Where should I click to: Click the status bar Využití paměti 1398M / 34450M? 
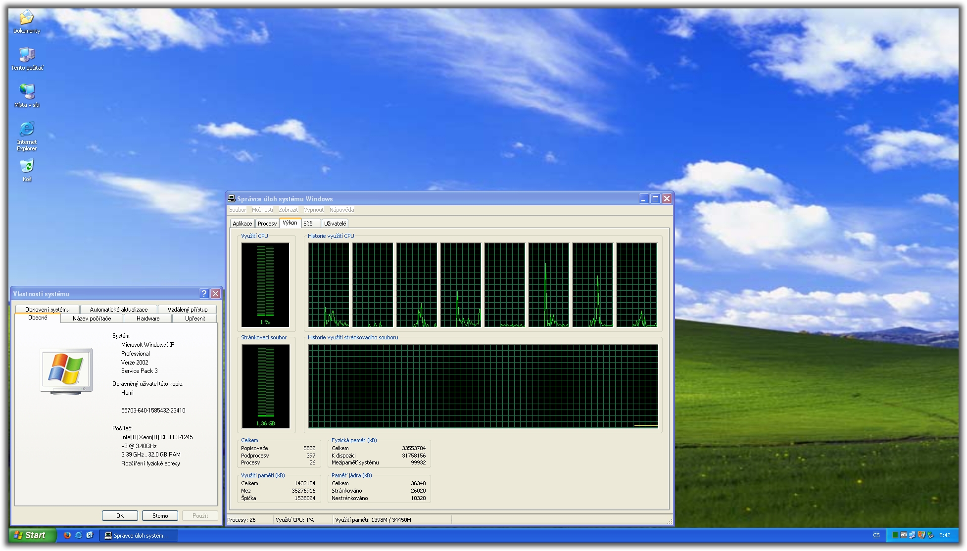pos(373,520)
